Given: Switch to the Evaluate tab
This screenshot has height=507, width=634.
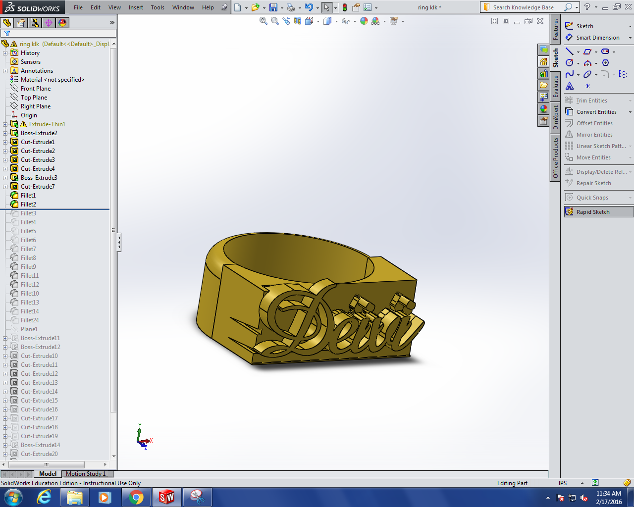Looking at the screenshot, I should [555, 86].
